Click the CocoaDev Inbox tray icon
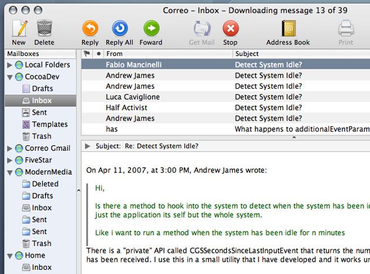 point(26,101)
